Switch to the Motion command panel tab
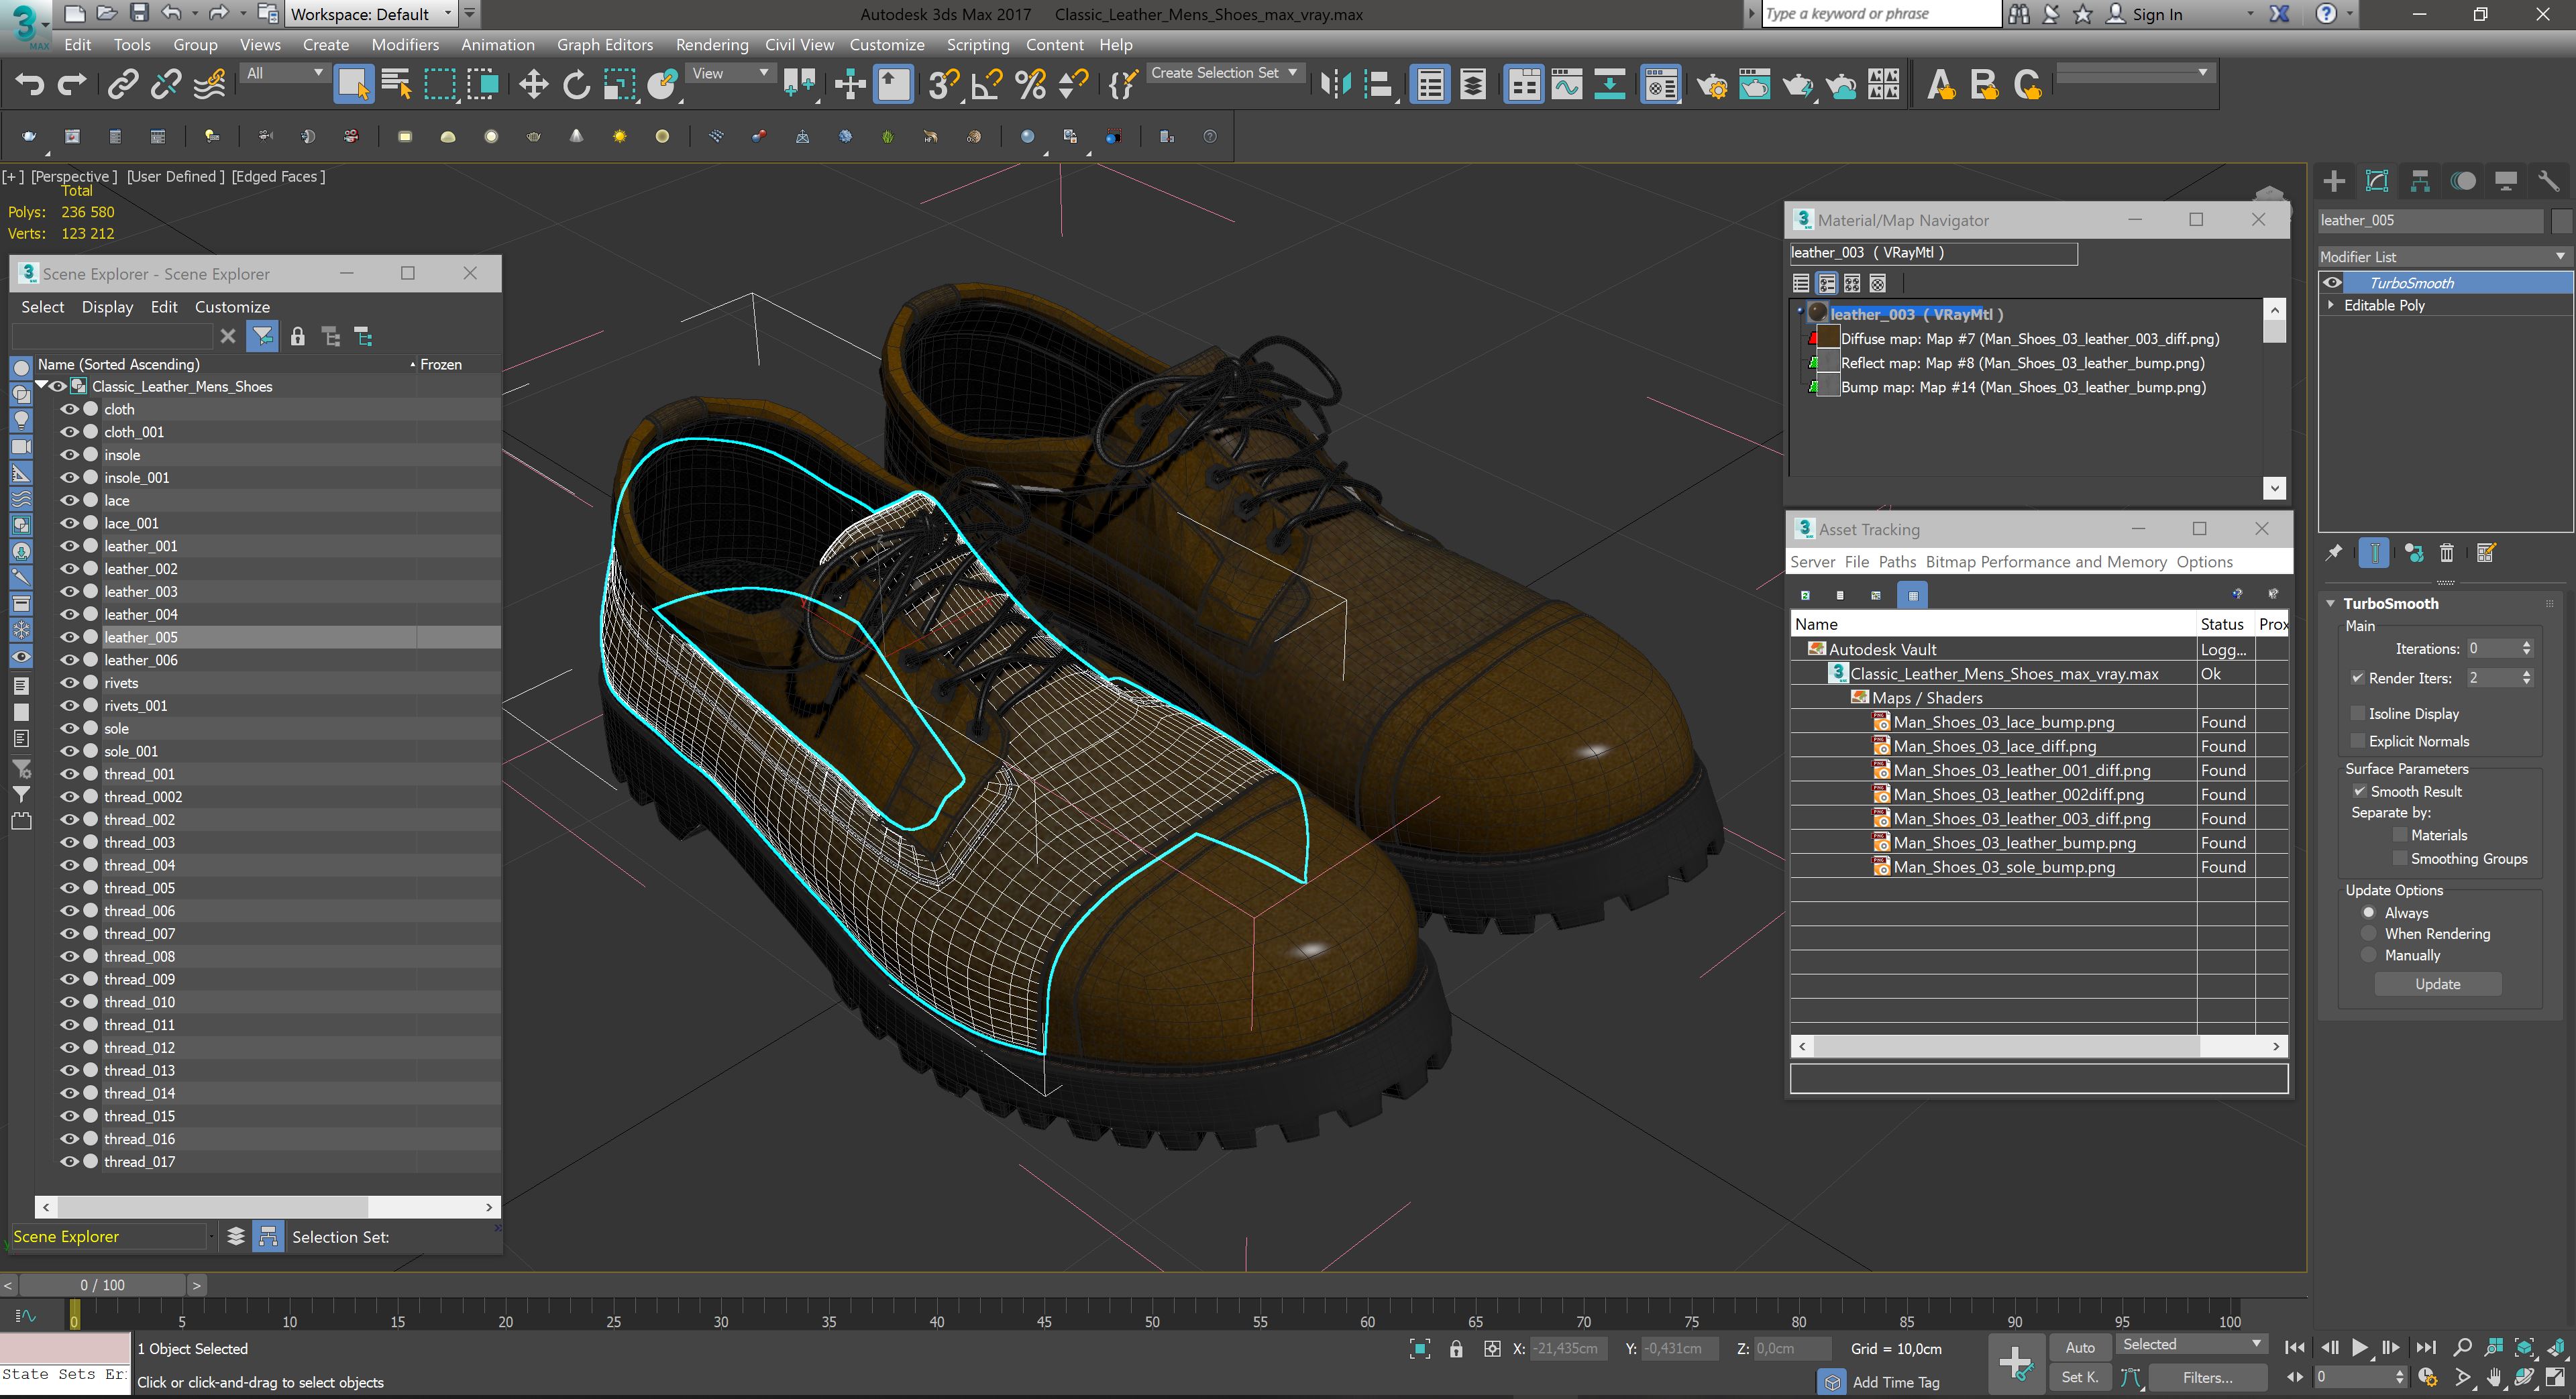Image resolution: width=2576 pixels, height=1399 pixels. coord(2463,181)
